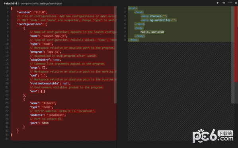The width and height of the screenshot is (238, 148).
Task: Click the "runtimeExecutable": null line
Action: click(50, 83)
